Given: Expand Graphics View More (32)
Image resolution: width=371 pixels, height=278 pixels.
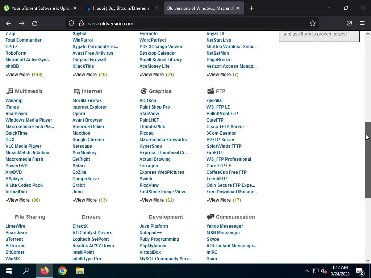Looking at the screenshot, I should tap(157, 200).
